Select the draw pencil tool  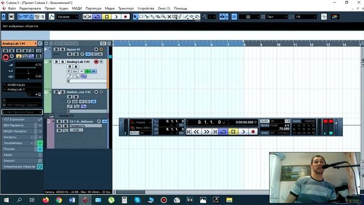[180, 17]
